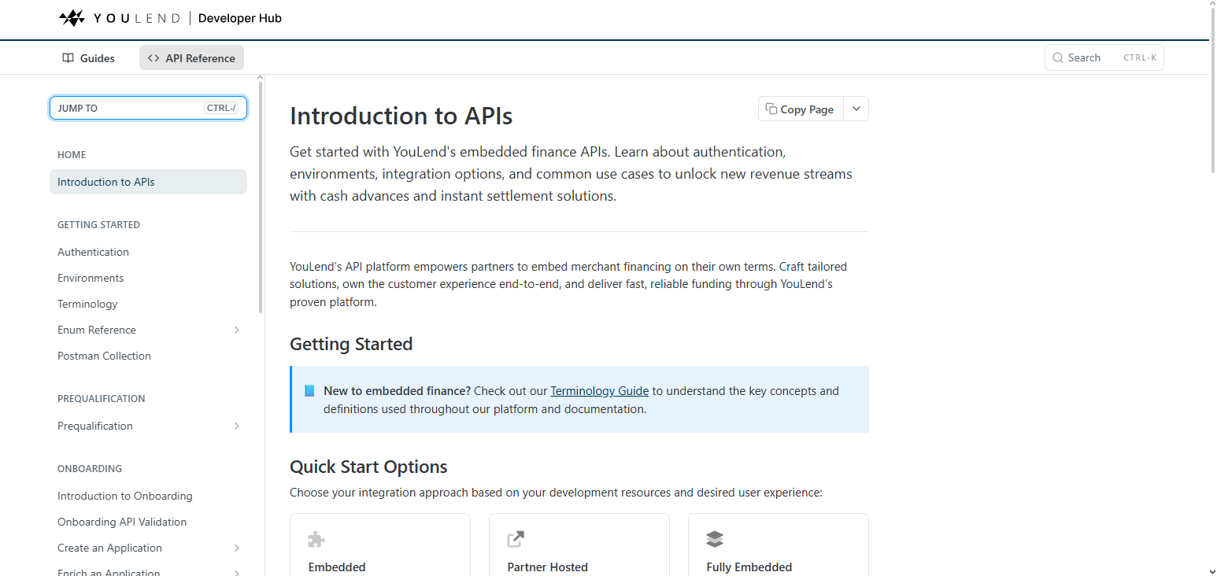Focus the JUMP TO input box

pos(148,108)
